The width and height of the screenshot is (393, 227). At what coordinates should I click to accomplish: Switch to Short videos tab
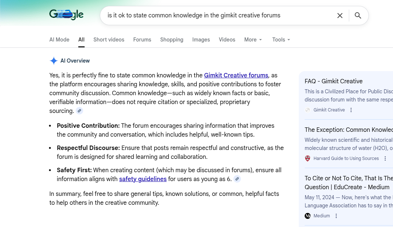[109, 40]
